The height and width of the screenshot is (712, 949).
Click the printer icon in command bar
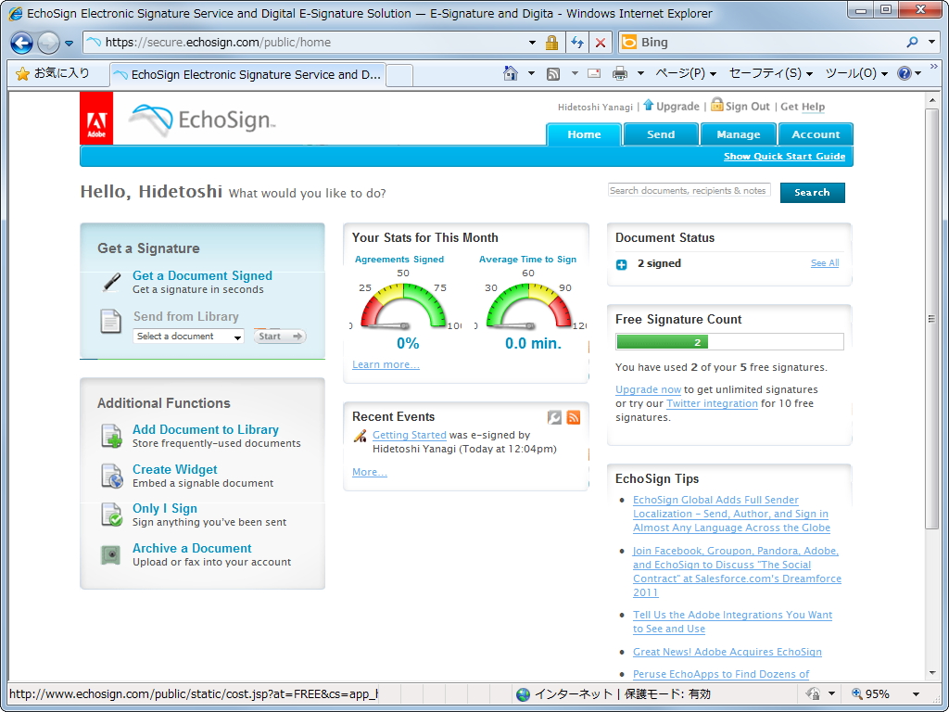[x=620, y=73]
